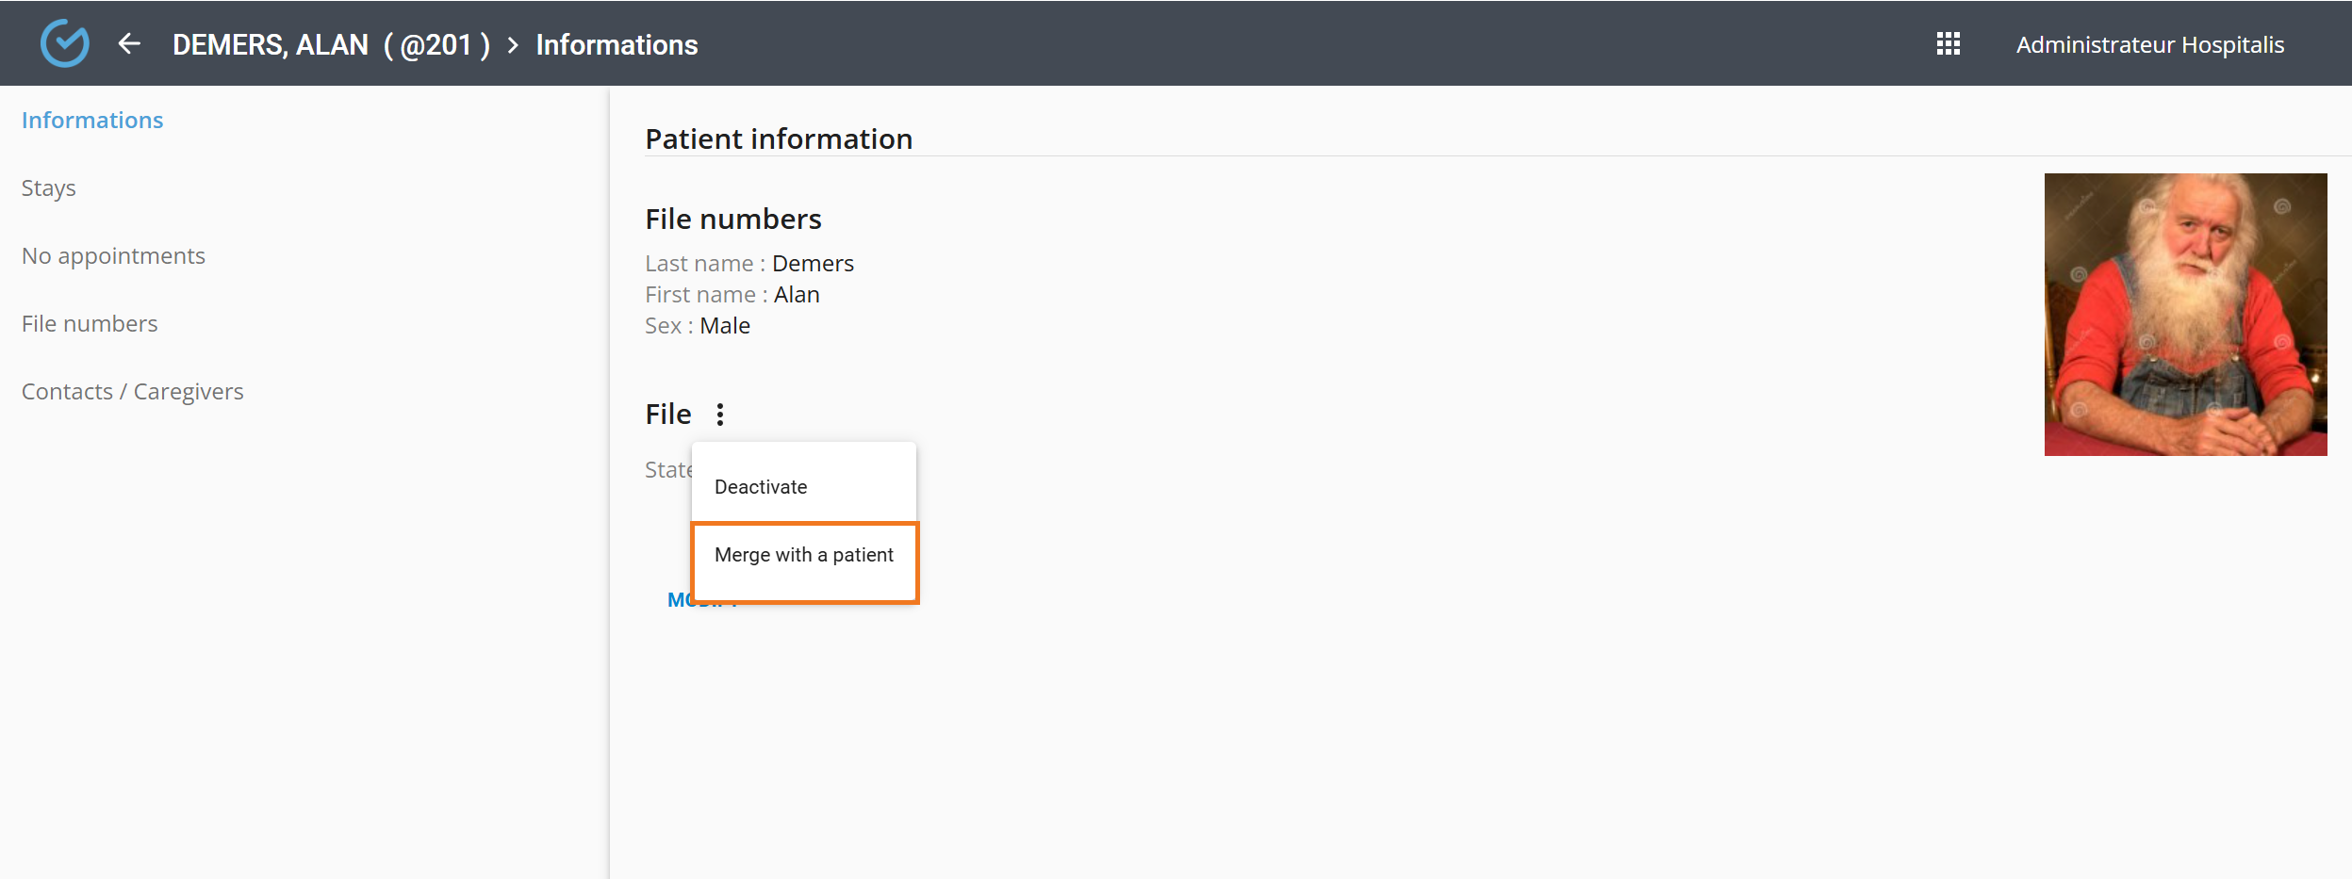Open the apps grid launcher
2352x879 pixels.
pyautogui.click(x=1948, y=43)
